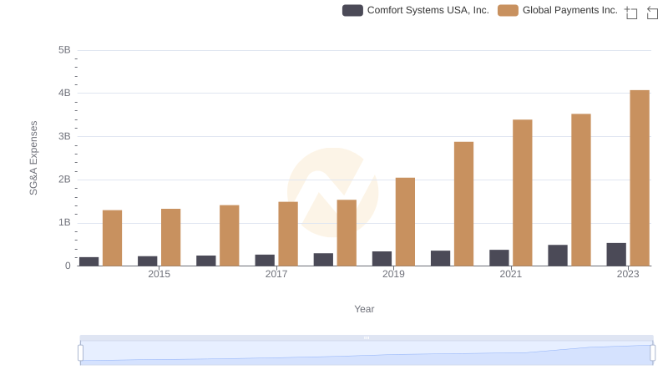Click the zoom slider top grip bar
Image resolution: width=668 pixels, height=385 pixels.
click(367, 337)
